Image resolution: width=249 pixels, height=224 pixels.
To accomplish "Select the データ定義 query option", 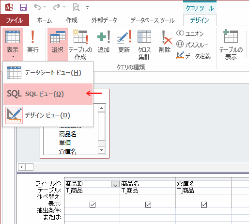I will pos(193,56).
